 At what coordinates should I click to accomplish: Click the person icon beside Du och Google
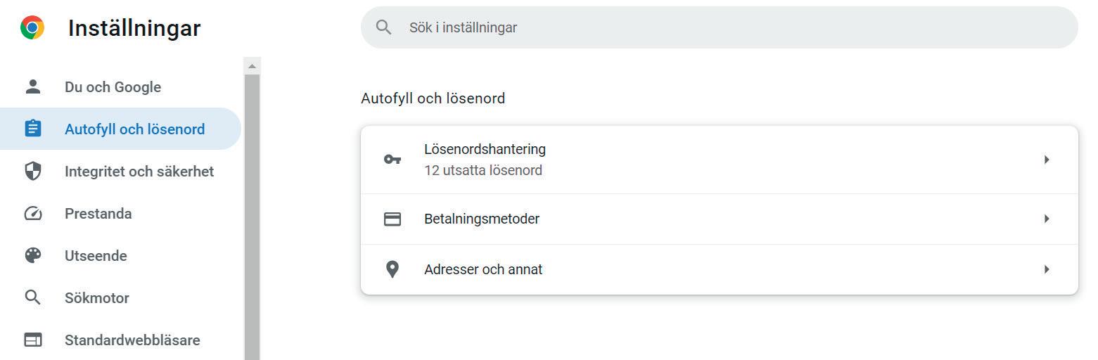coord(33,86)
